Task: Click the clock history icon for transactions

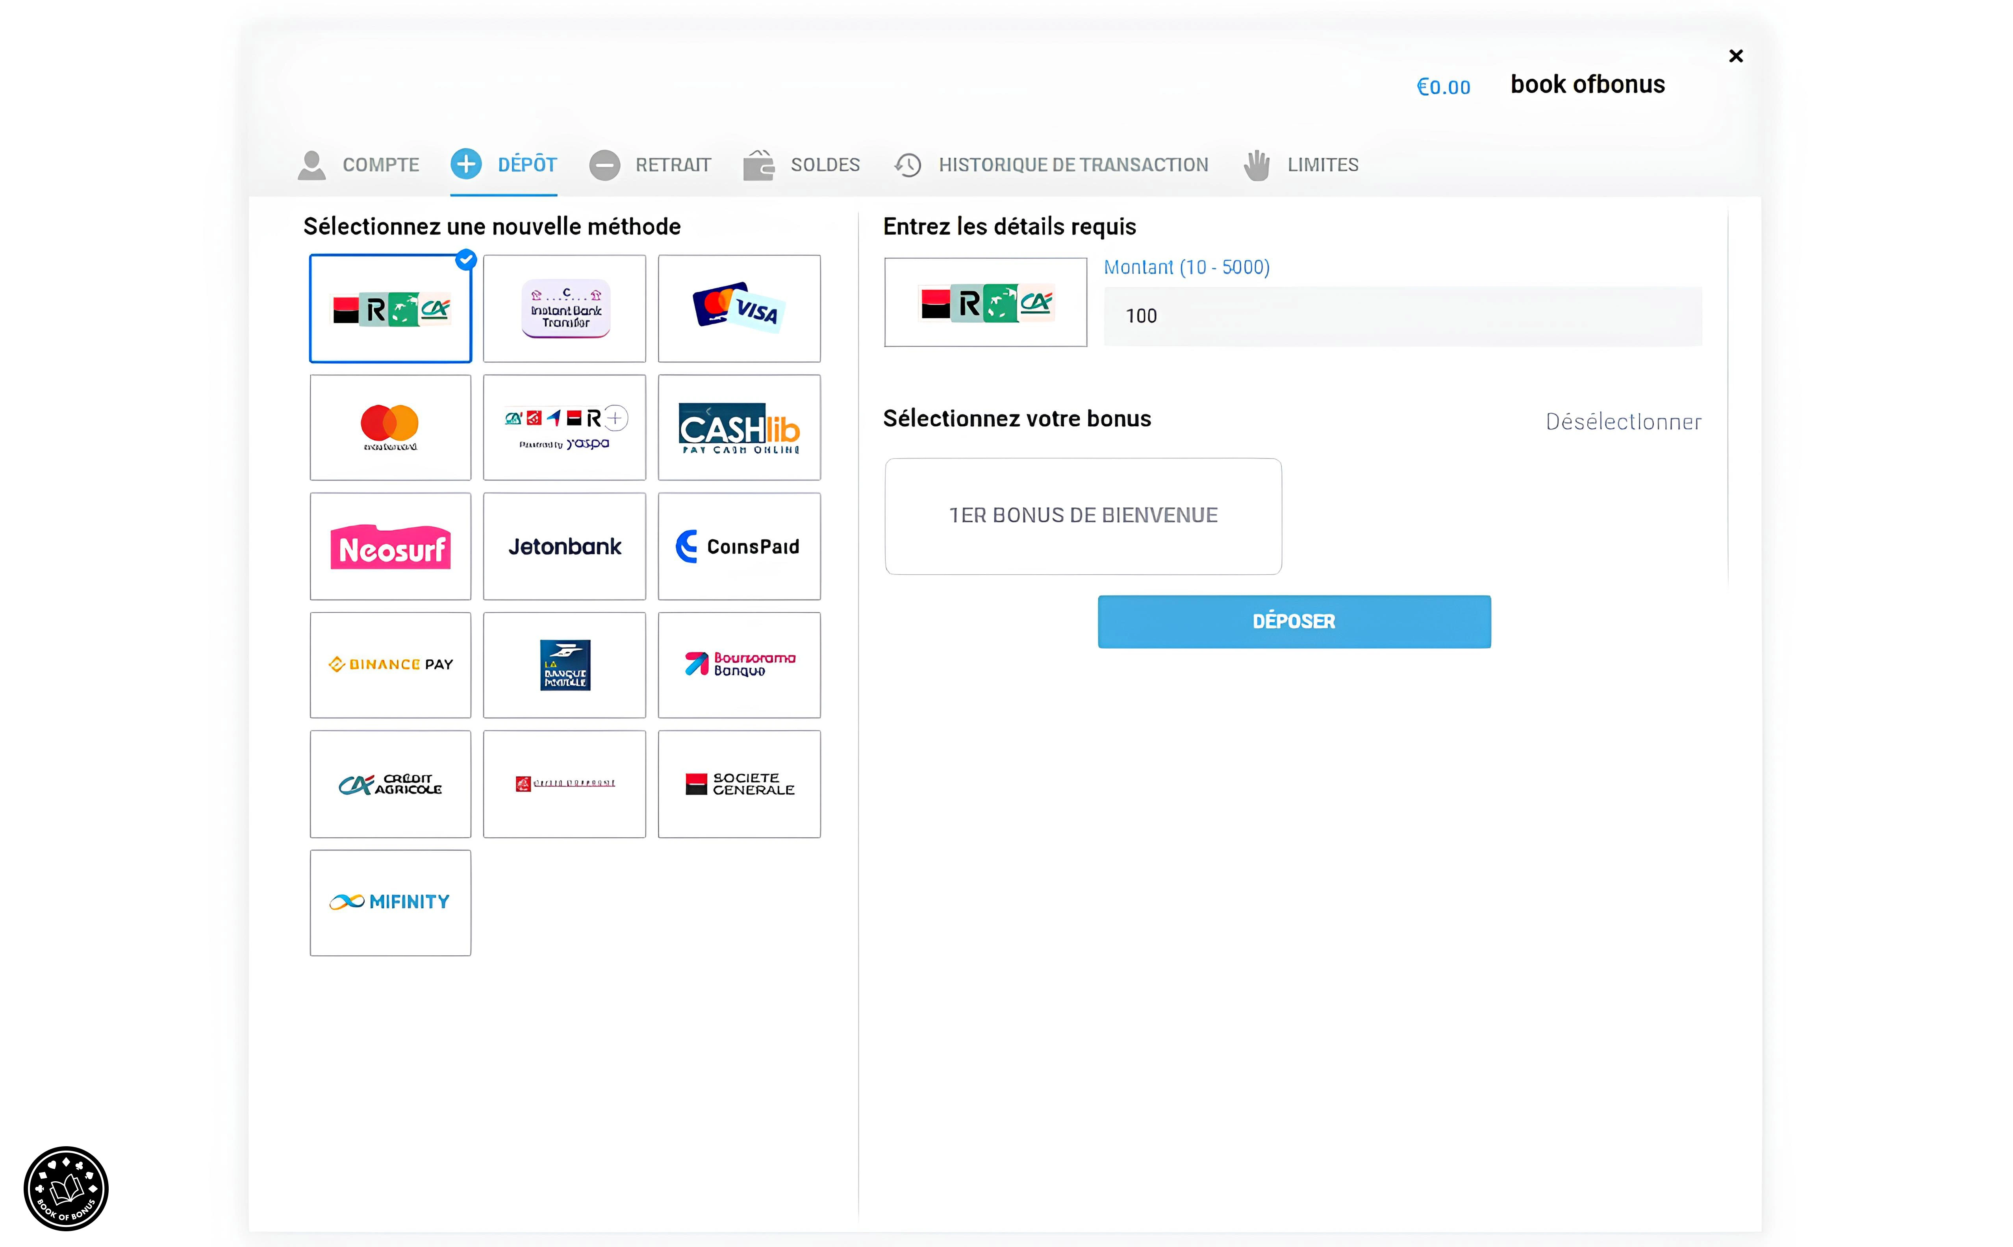Action: pyautogui.click(x=908, y=165)
